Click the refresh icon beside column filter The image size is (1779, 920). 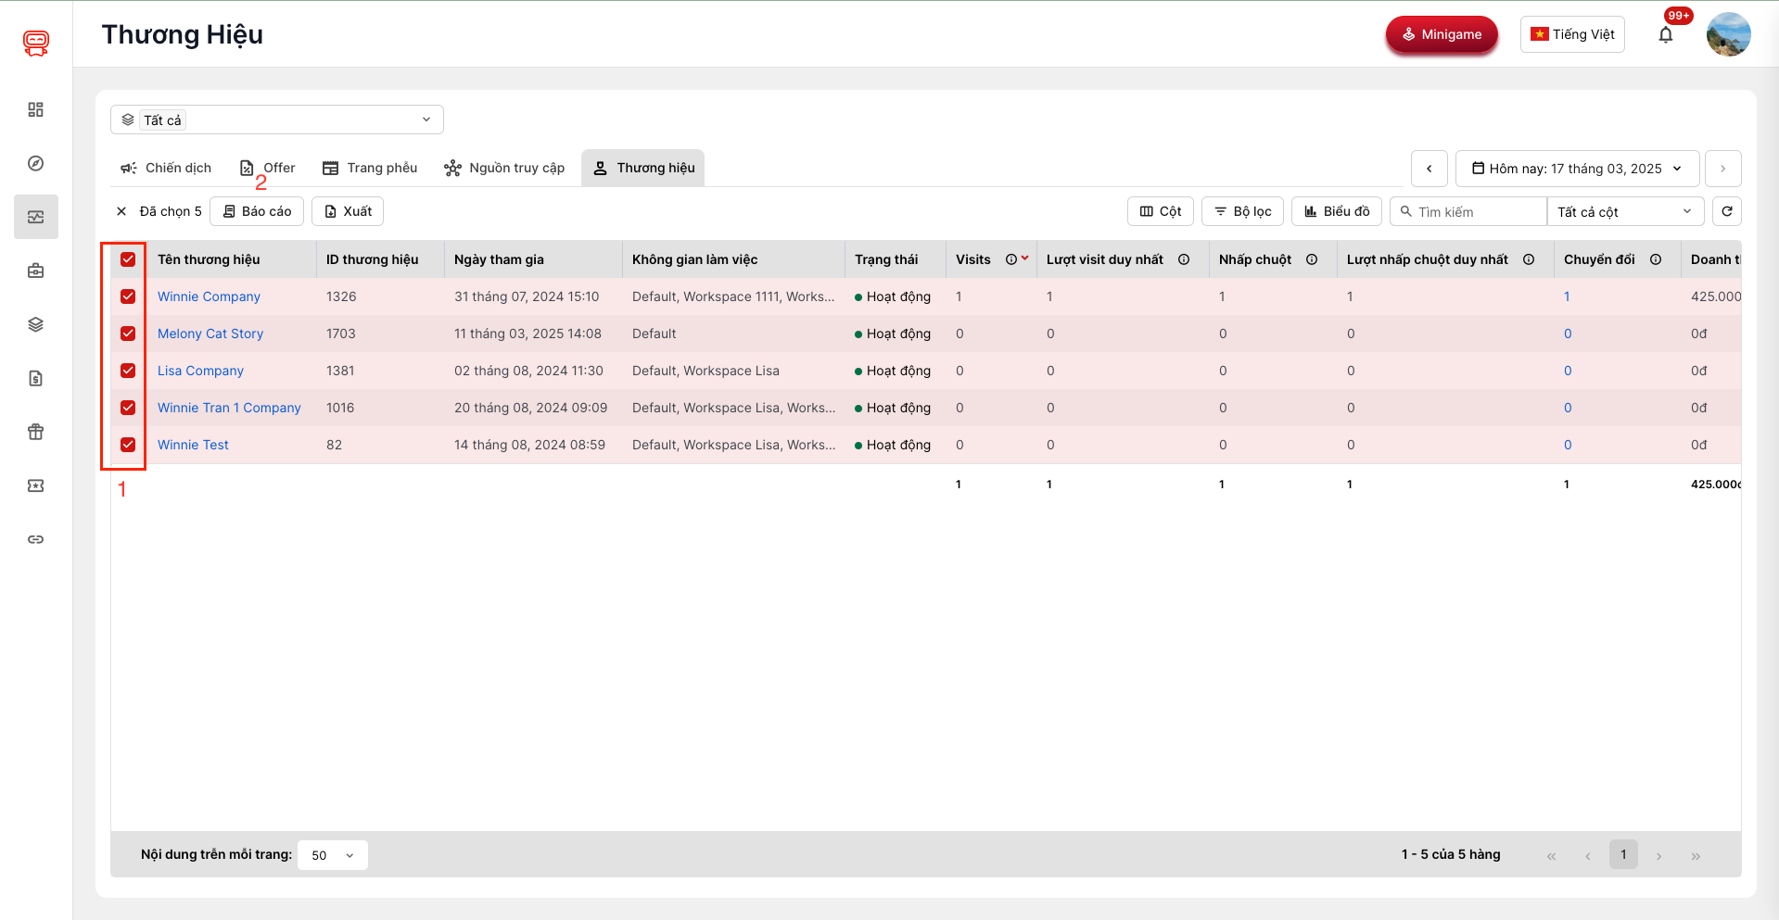click(x=1726, y=211)
